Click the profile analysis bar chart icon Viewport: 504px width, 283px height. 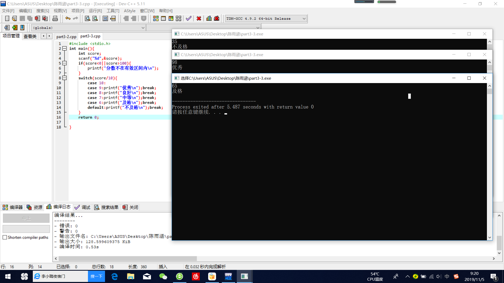click(209, 19)
